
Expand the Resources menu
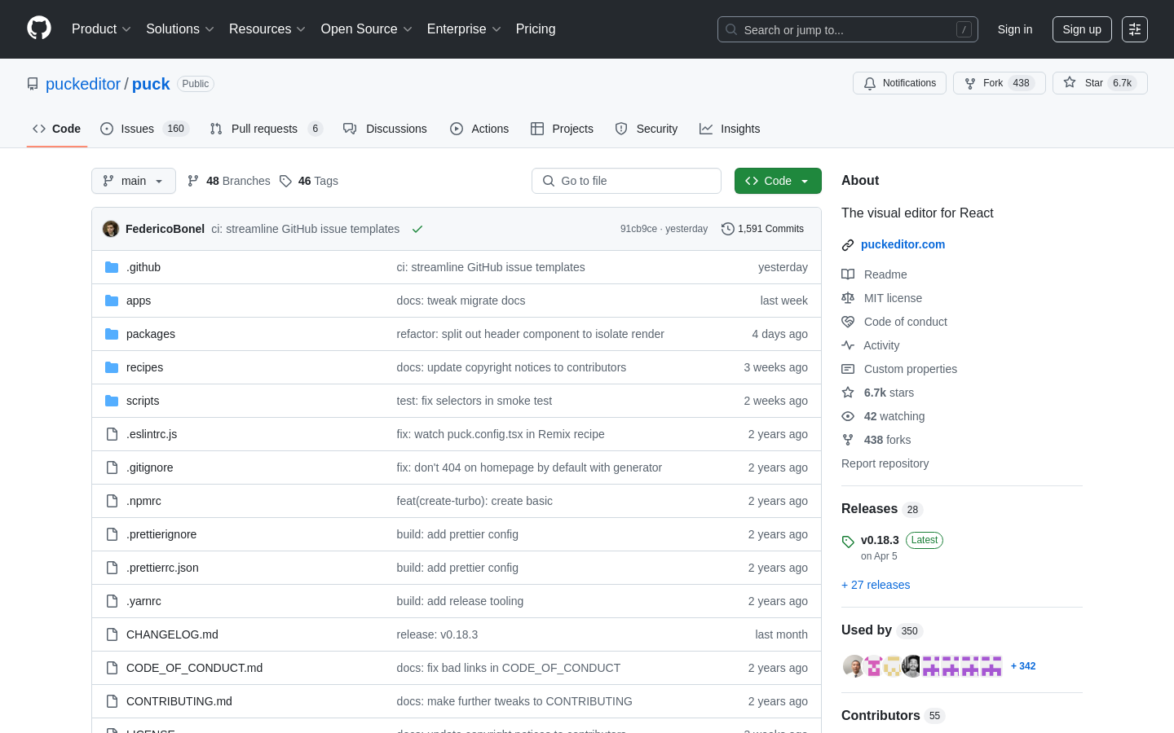click(x=267, y=29)
